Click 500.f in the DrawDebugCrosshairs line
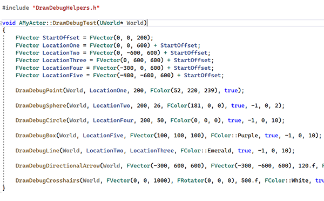324x201 pixels. pyautogui.click(x=249, y=180)
